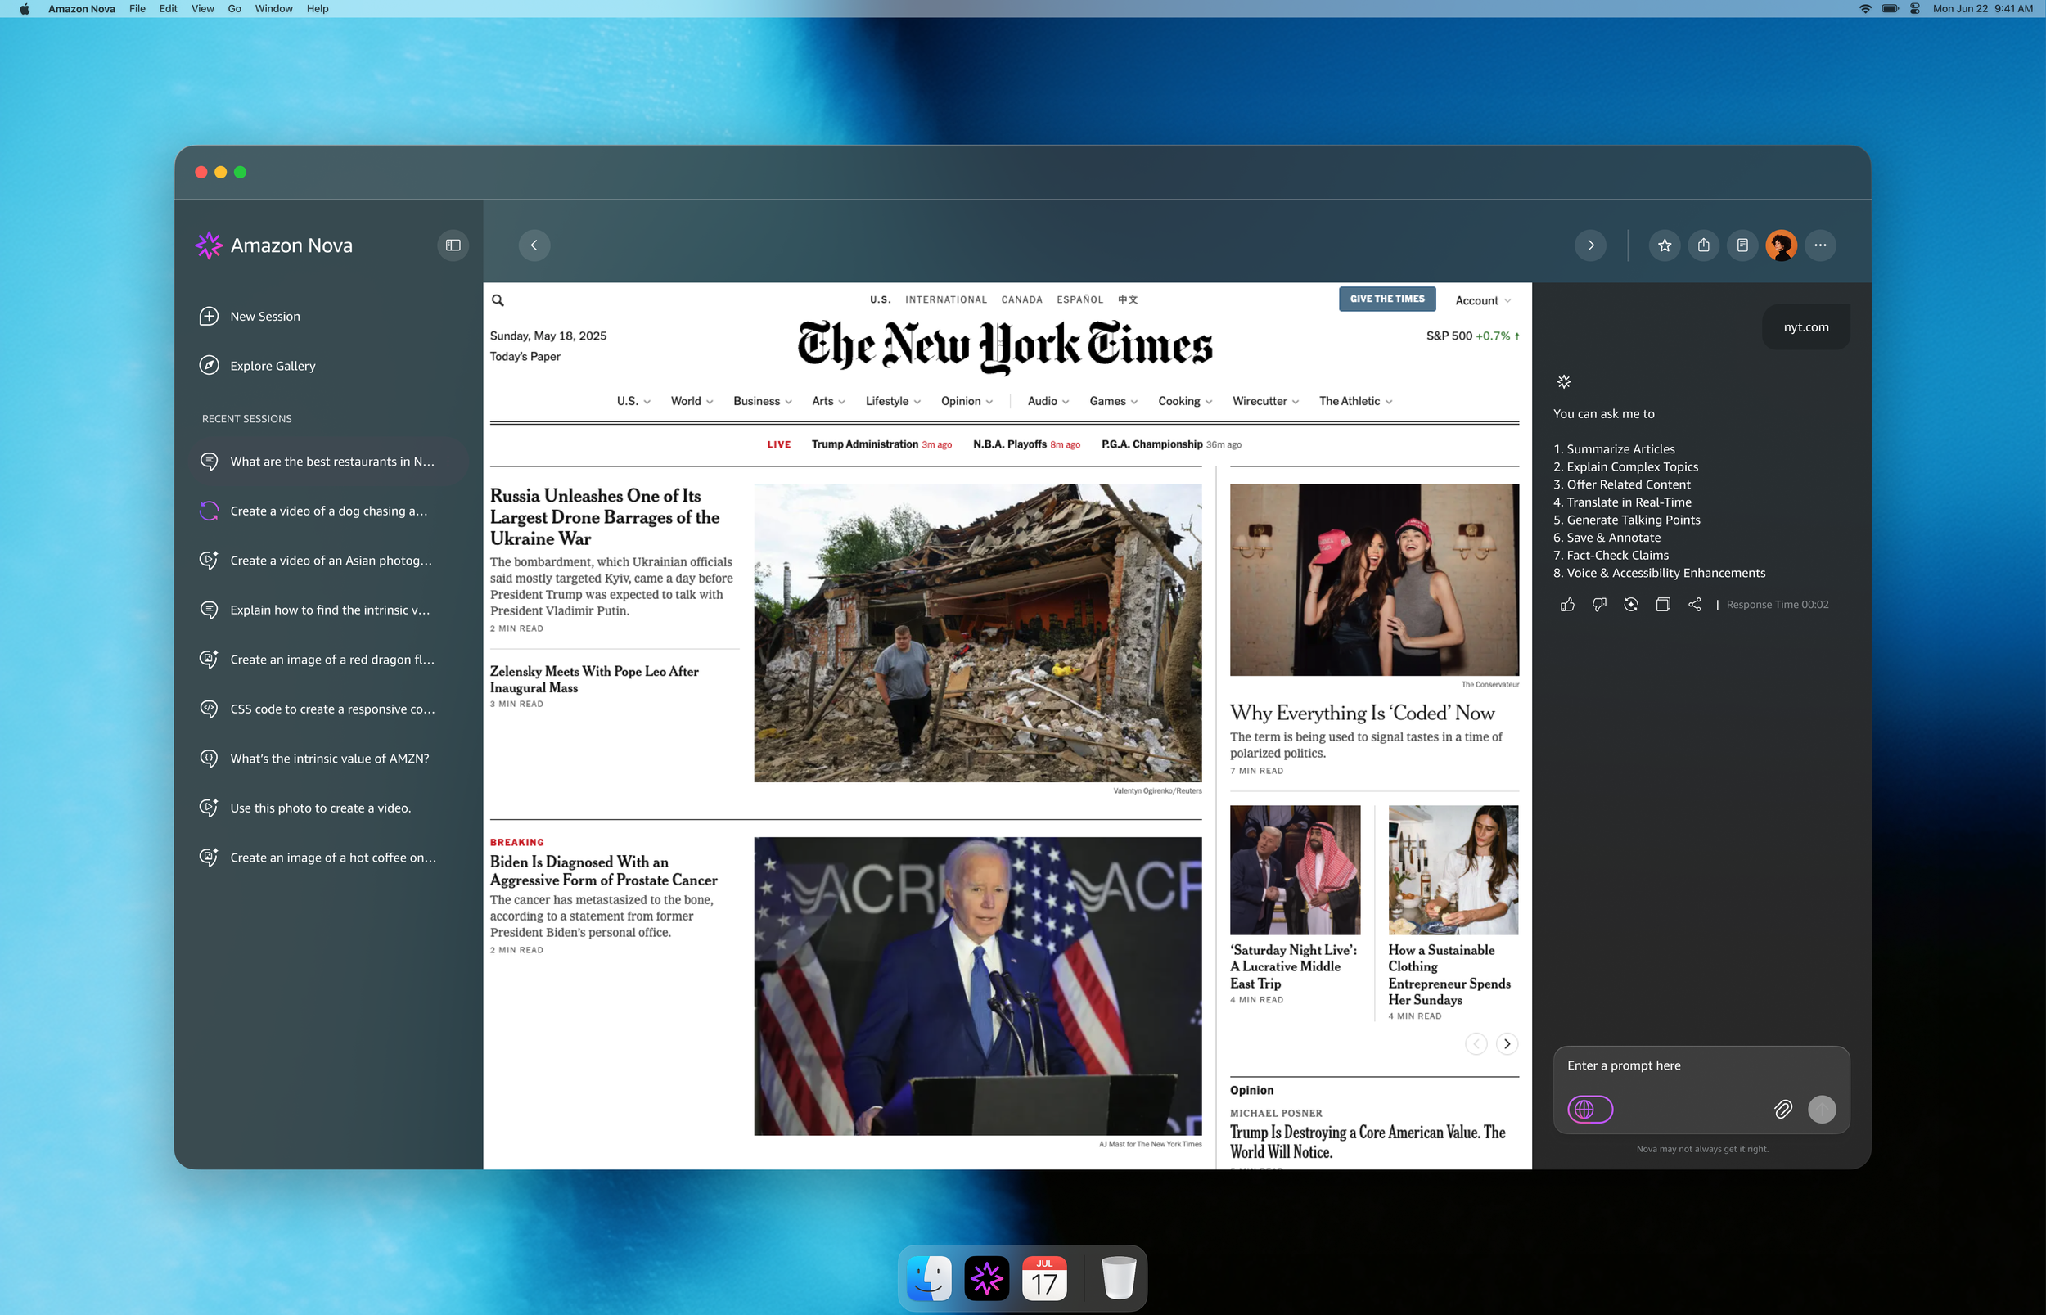
Task: Expand the World section dropdown
Action: pos(692,401)
